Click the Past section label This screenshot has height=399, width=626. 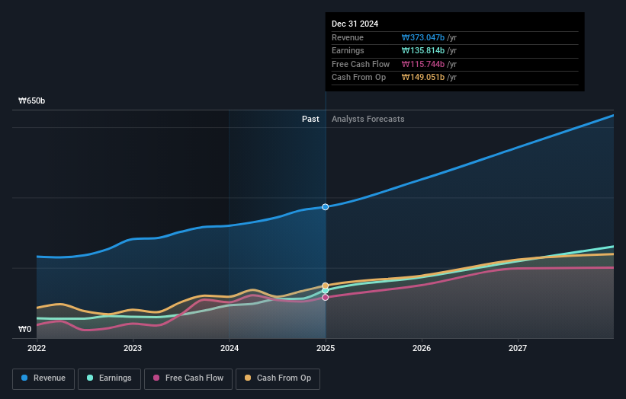click(310, 120)
